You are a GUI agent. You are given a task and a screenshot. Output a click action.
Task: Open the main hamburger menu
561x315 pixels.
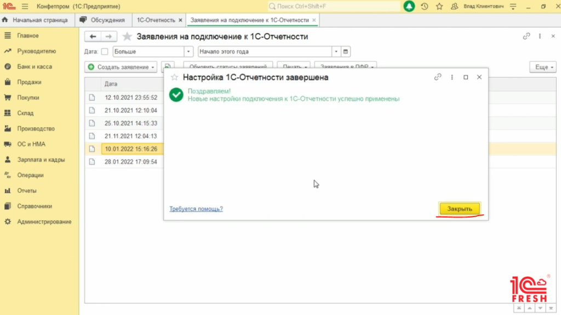click(x=25, y=7)
